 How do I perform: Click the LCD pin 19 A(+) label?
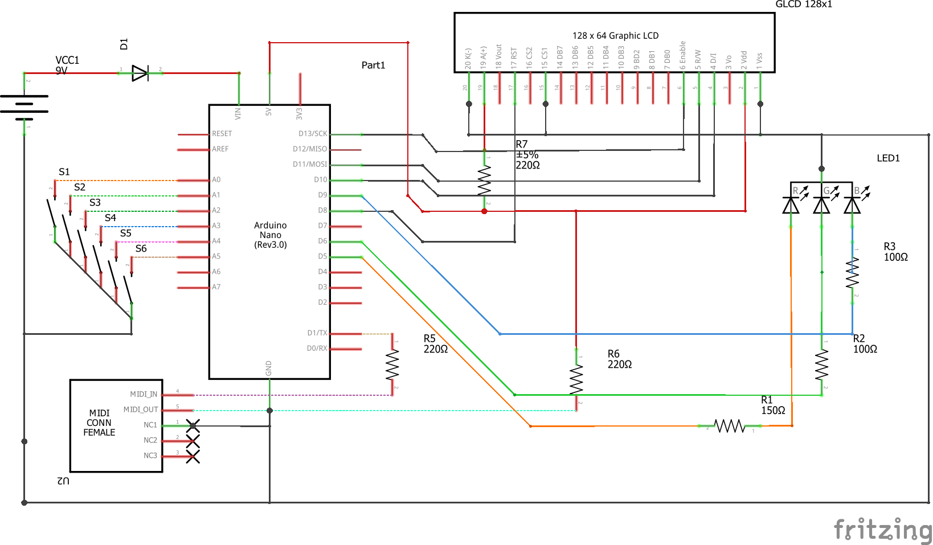coord(484,58)
